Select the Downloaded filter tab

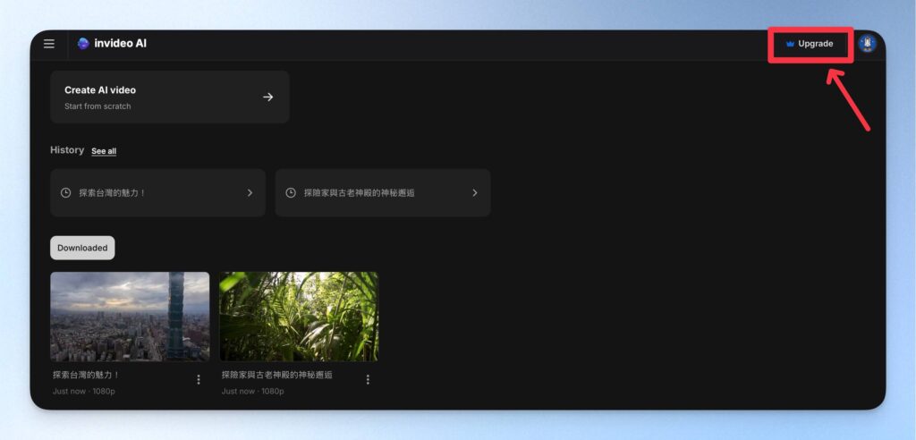click(x=82, y=248)
